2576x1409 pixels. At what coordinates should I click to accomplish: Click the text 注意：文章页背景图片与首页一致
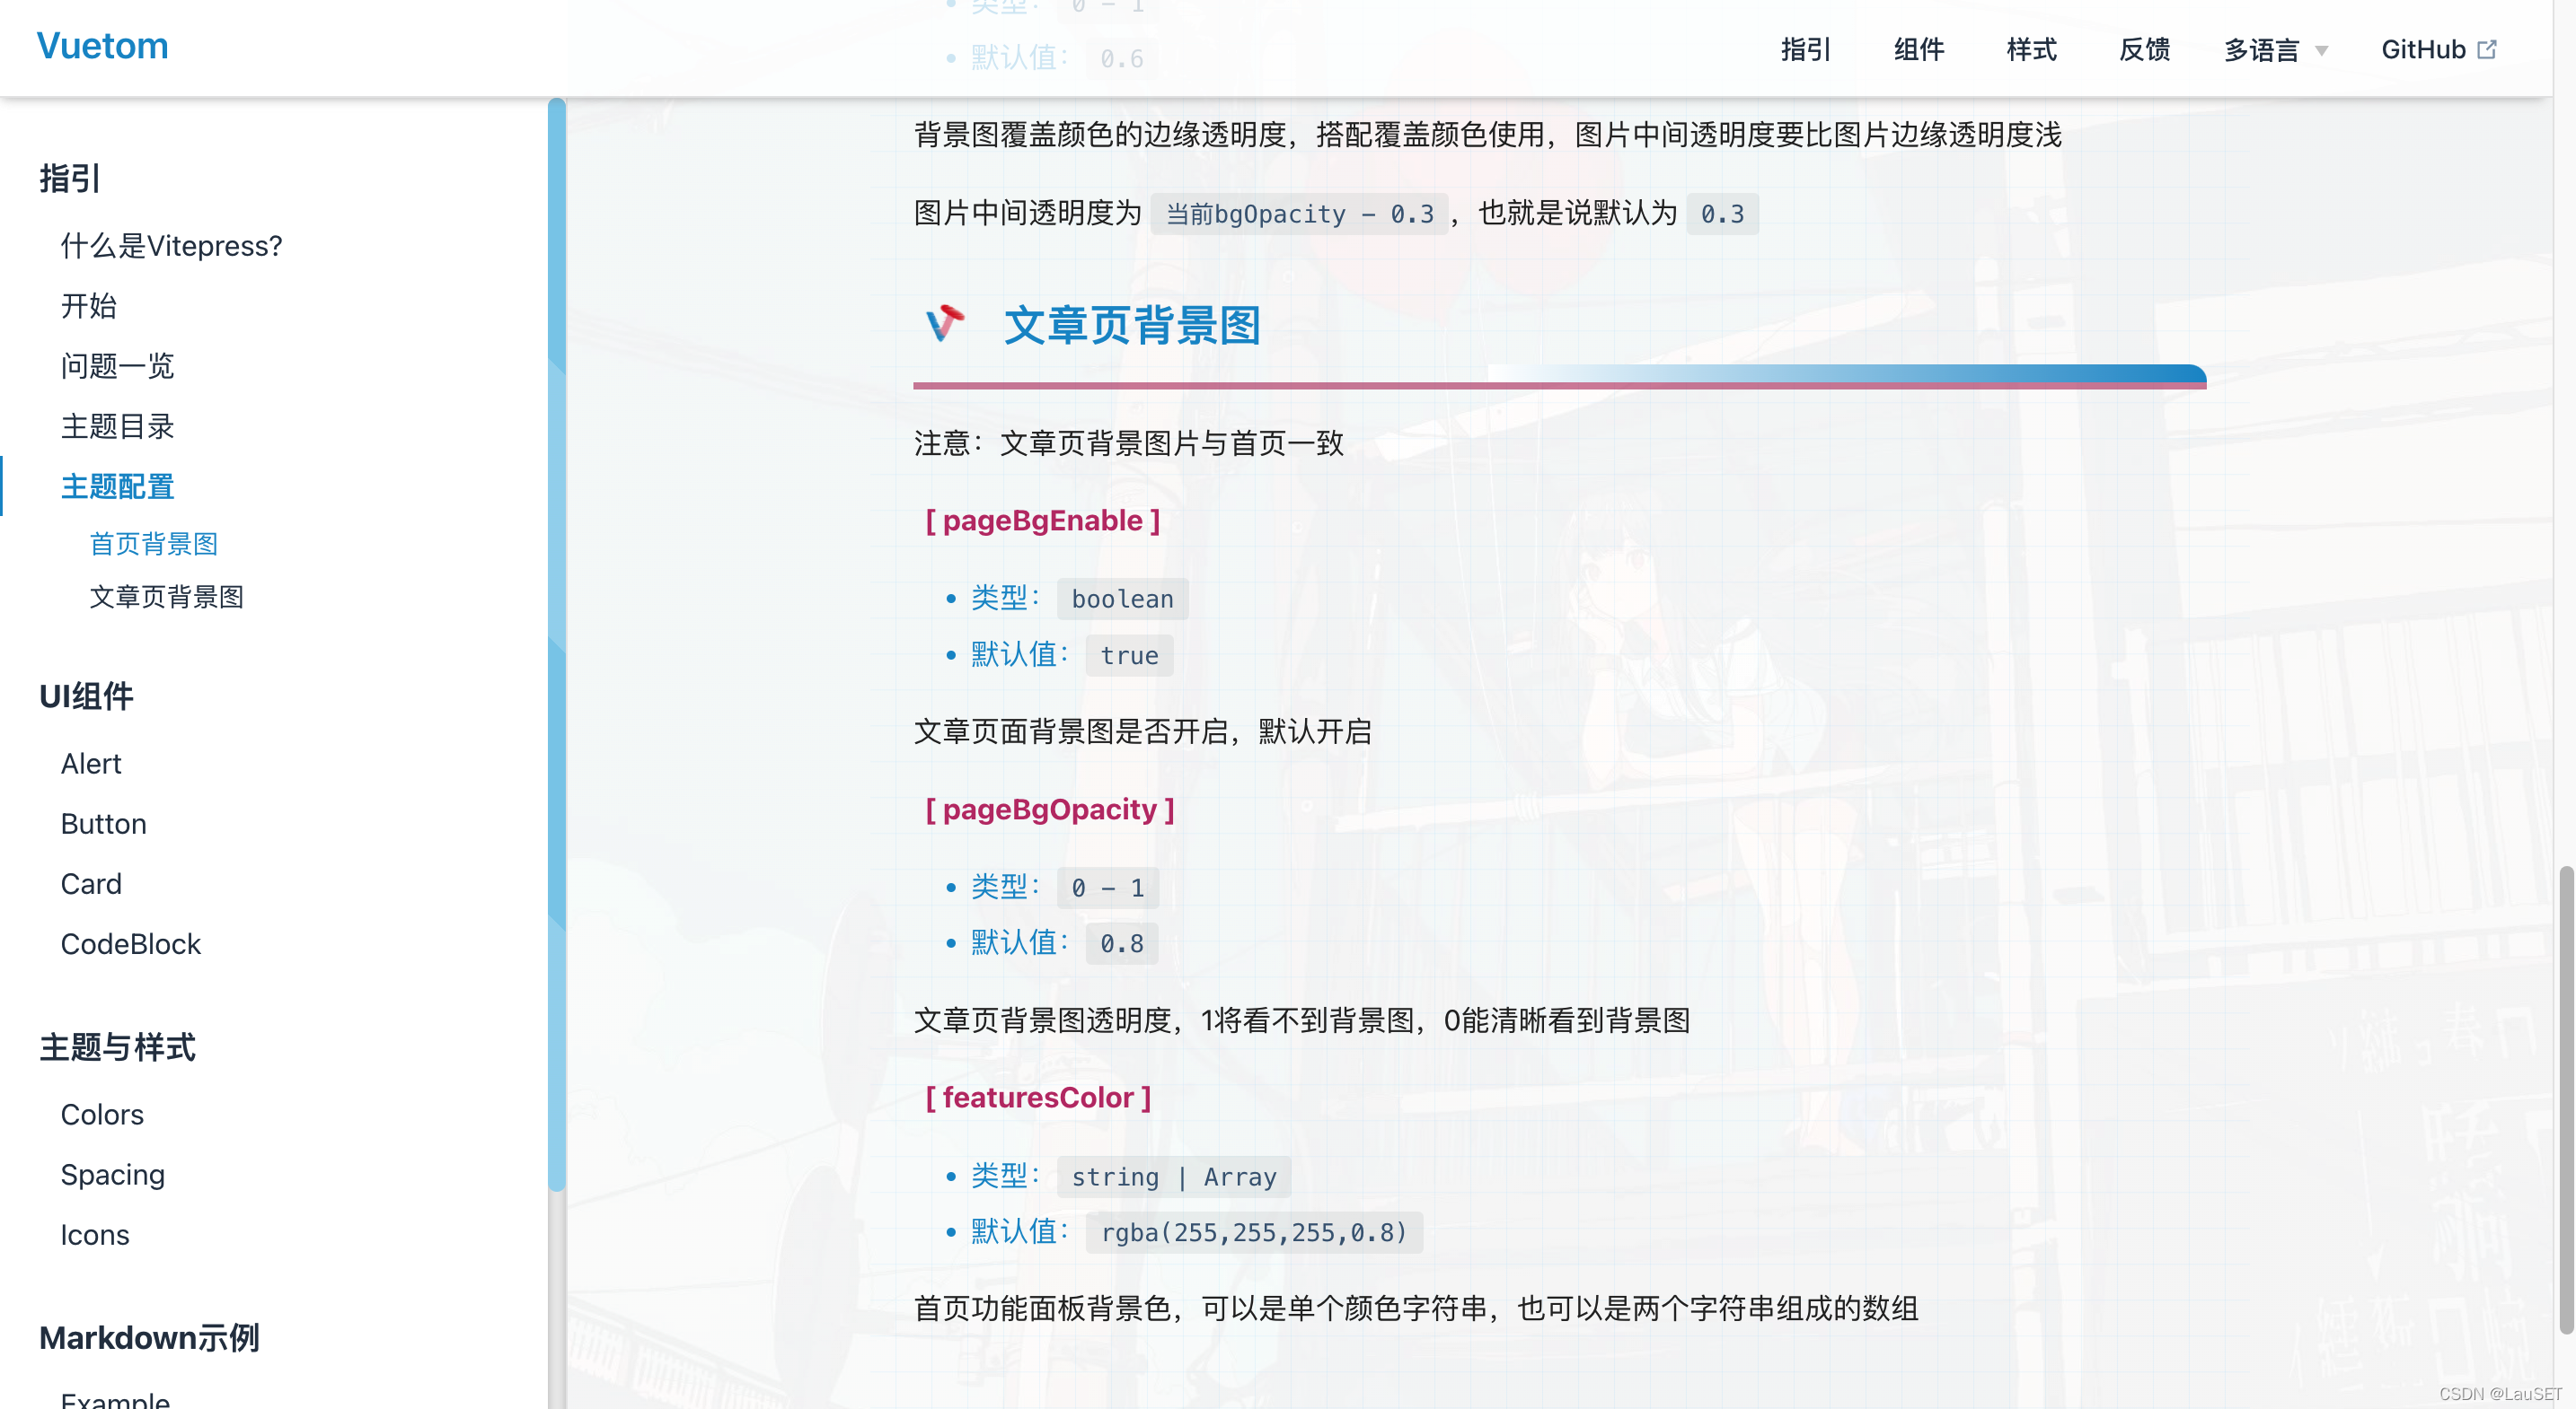[x=1128, y=442]
